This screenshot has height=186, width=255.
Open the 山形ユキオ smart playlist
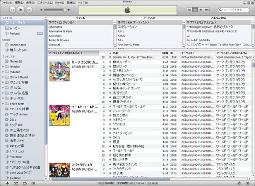tap(22, 141)
